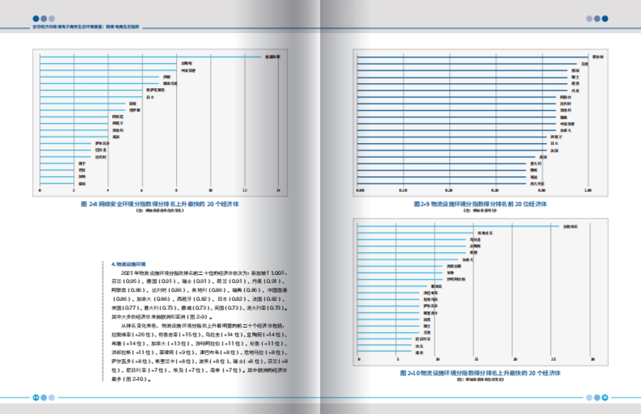Click the longest top bar in the Figure 2-8 chart
Viewport: 641px width, 414px height.
click(x=151, y=57)
